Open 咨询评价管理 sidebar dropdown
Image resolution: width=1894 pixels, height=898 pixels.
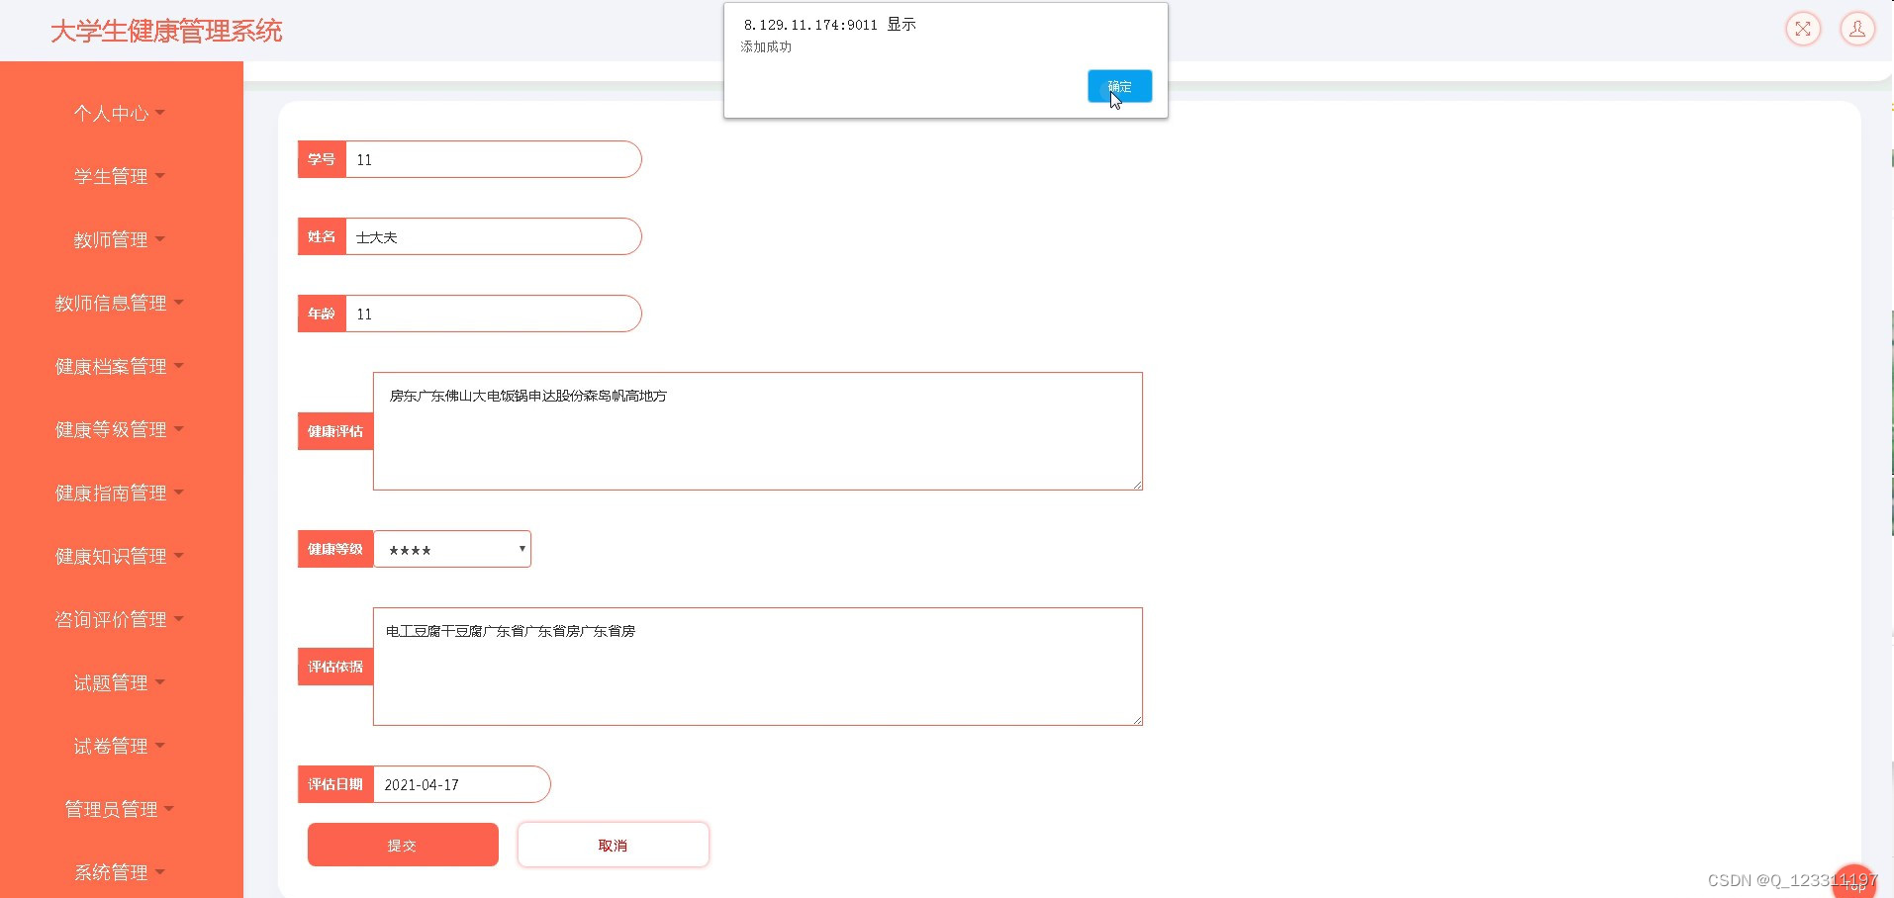tap(120, 620)
